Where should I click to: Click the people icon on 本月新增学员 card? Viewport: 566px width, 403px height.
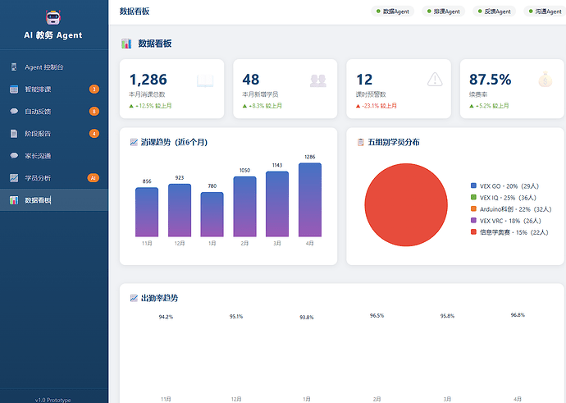click(x=318, y=81)
